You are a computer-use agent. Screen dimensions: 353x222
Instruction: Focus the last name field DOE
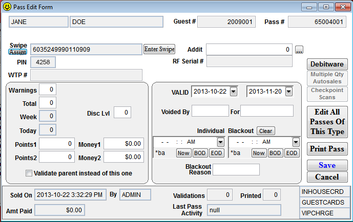116,22
